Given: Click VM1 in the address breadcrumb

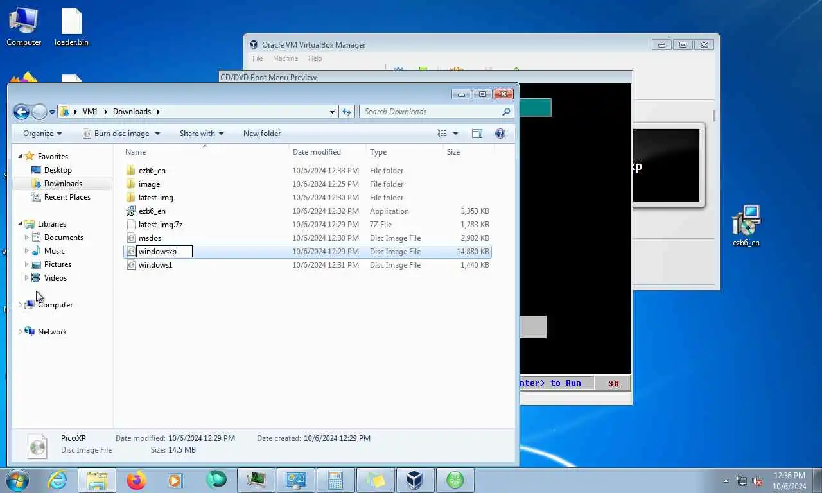Looking at the screenshot, I should (90, 112).
